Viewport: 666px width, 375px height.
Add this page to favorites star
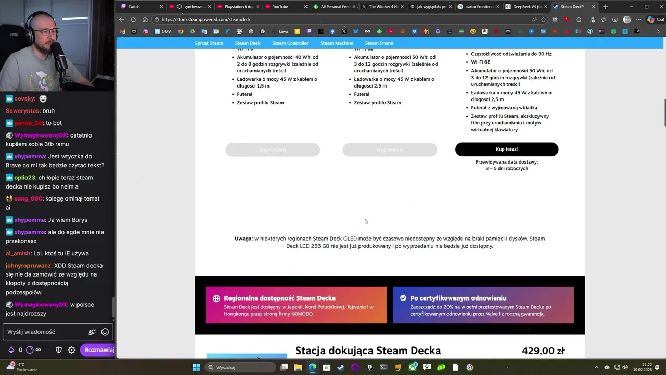click(544, 19)
